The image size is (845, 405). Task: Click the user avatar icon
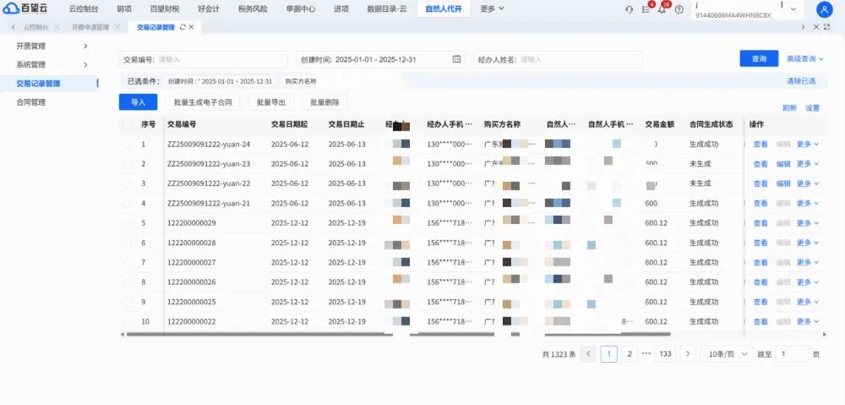[825, 9]
